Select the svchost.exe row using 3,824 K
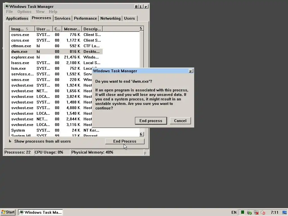This screenshot has height=216, width=288. (x=51, y=96)
